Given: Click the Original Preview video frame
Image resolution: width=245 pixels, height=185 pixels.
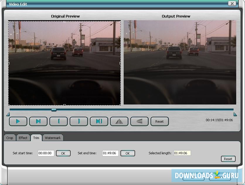Looking at the screenshot, I should click(x=64, y=63).
